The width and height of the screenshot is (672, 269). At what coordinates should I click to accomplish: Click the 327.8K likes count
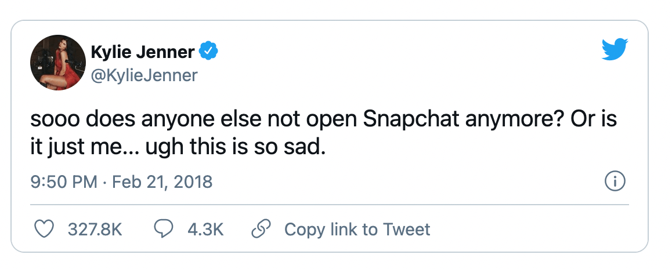tap(95, 229)
